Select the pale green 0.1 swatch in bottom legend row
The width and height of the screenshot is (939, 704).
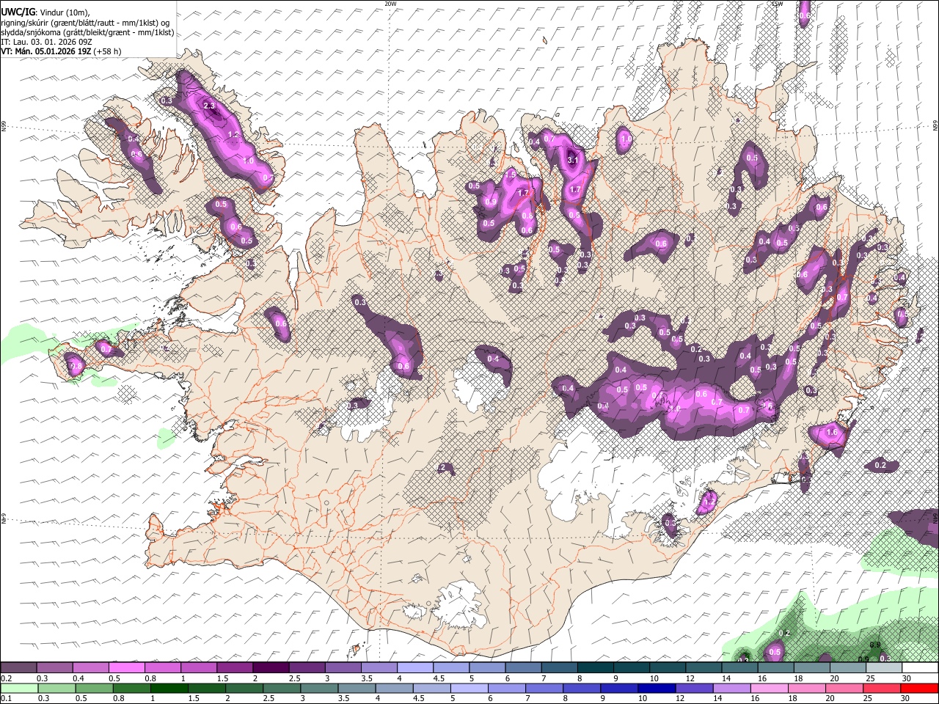[x=18, y=689]
